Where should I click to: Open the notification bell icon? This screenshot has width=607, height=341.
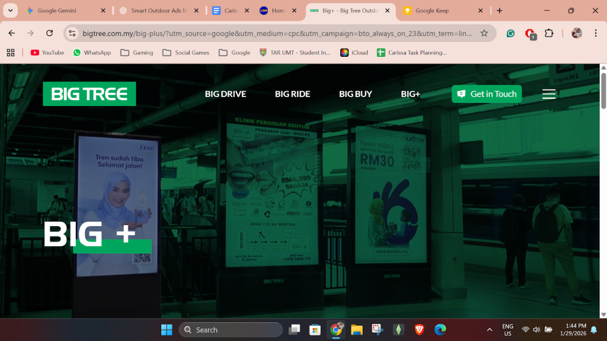(x=594, y=330)
